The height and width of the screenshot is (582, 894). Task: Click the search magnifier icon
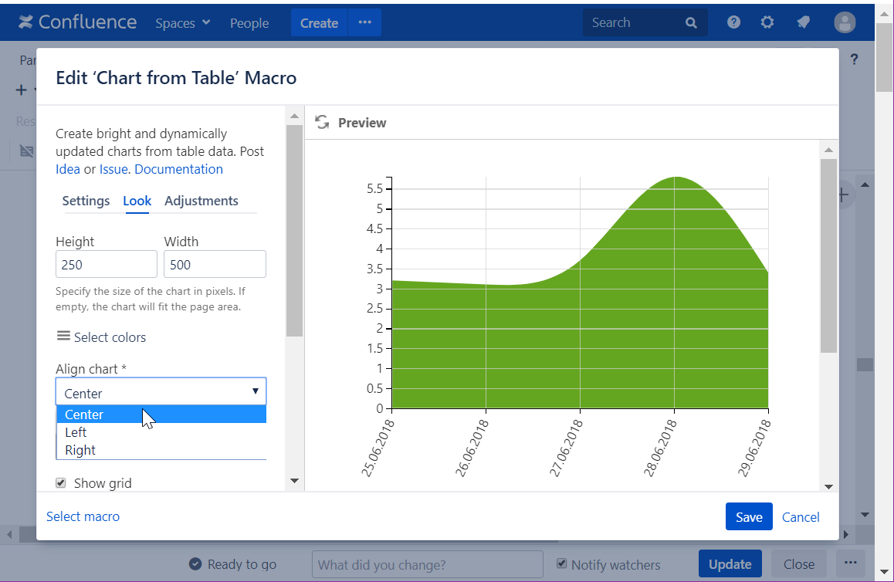[x=691, y=23]
